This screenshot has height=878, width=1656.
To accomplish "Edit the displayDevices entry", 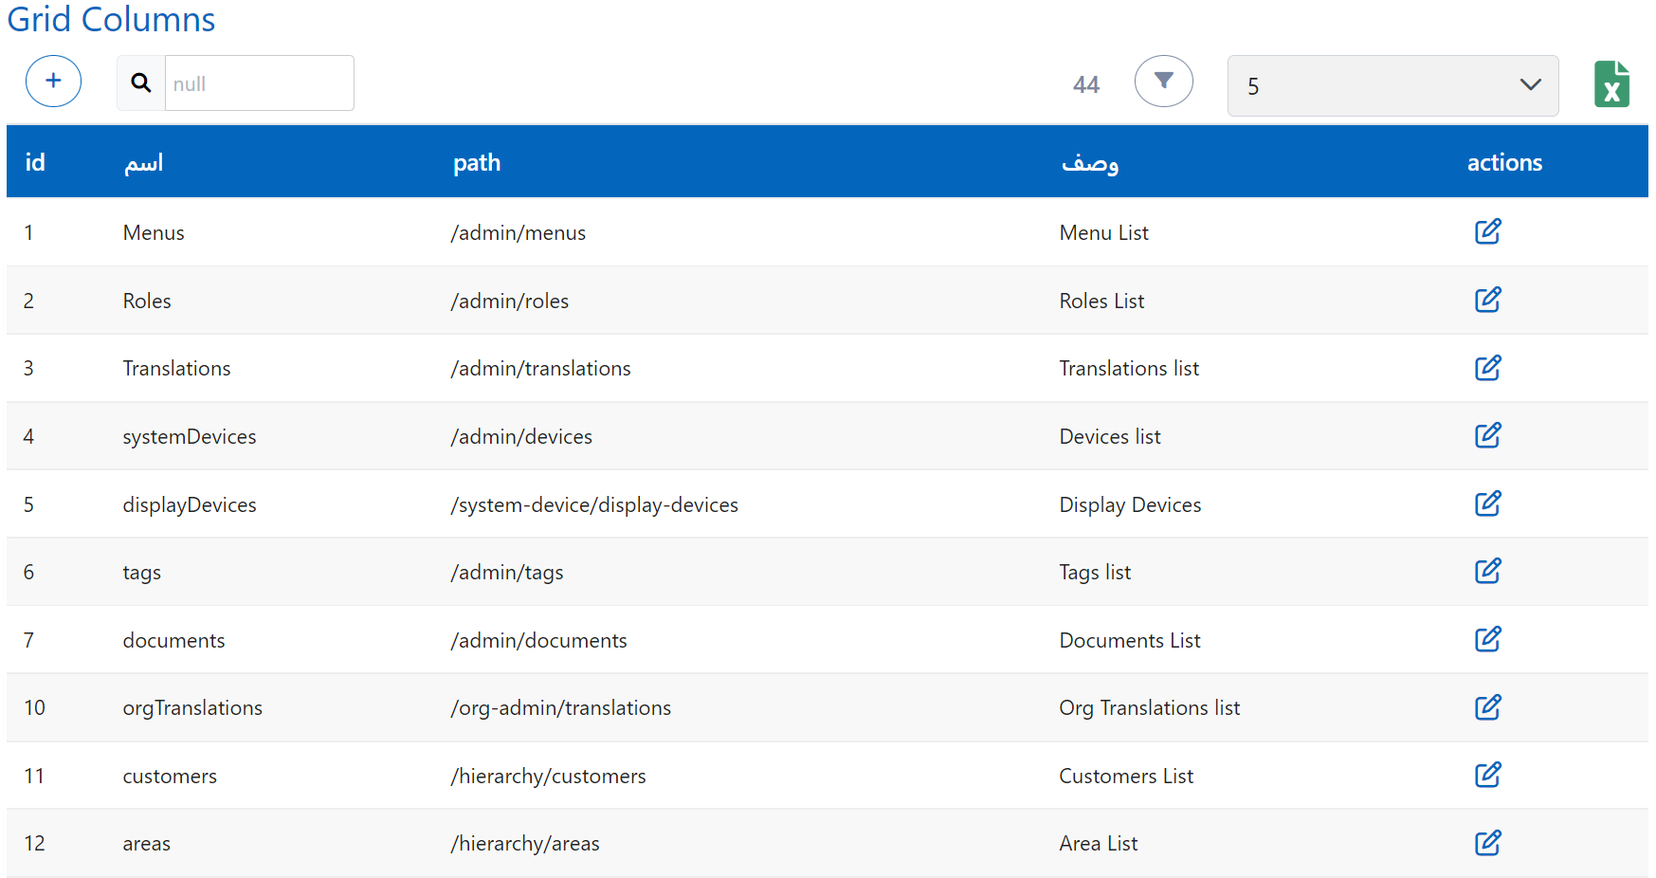I will point(1487,504).
